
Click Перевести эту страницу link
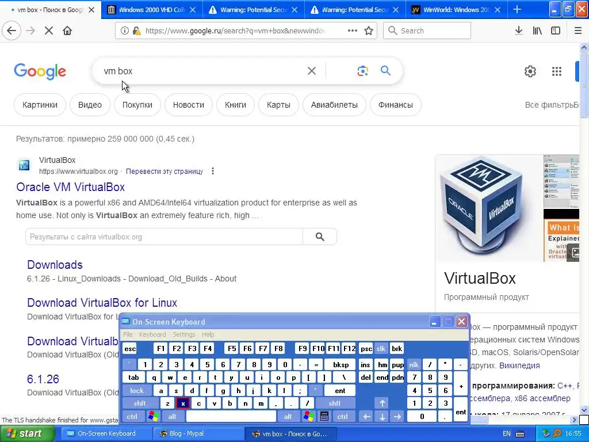coord(165,172)
